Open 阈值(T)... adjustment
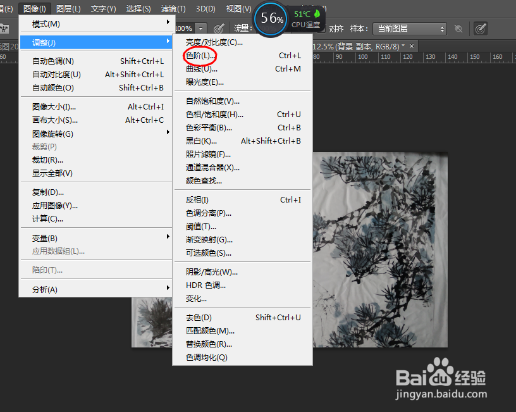 [x=243, y=227]
